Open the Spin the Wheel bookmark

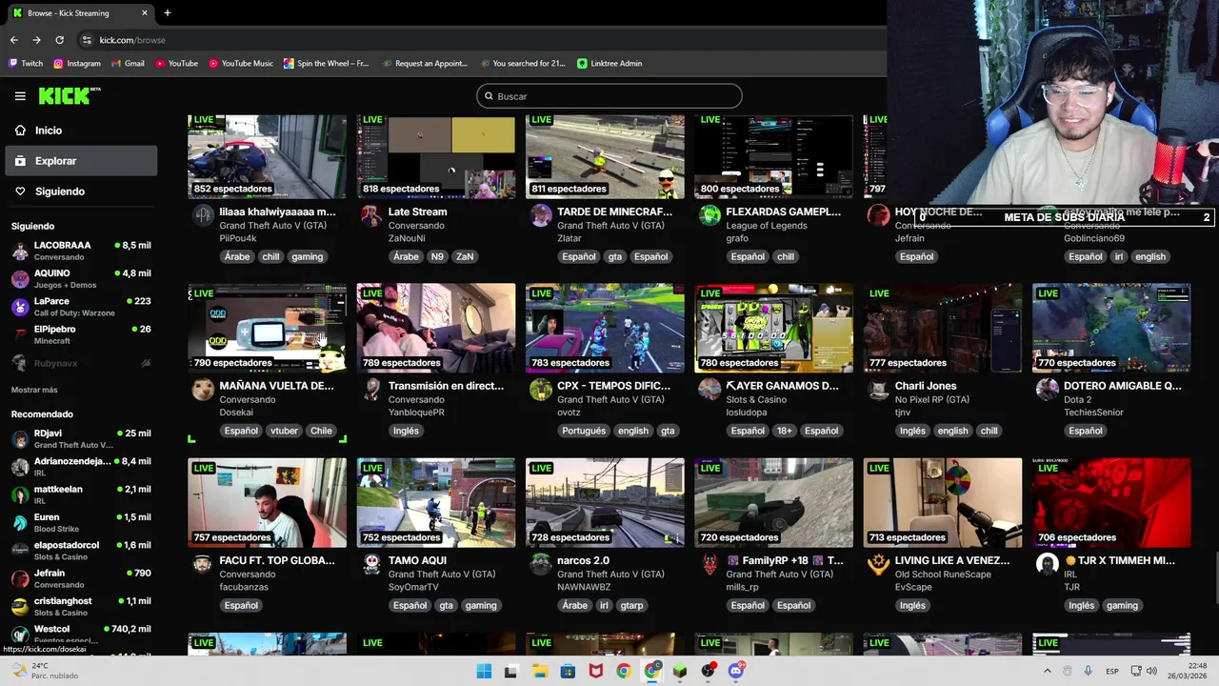pos(327,63)
